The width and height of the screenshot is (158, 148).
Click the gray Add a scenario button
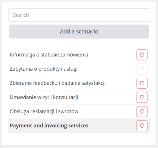(x=79, y=31)
